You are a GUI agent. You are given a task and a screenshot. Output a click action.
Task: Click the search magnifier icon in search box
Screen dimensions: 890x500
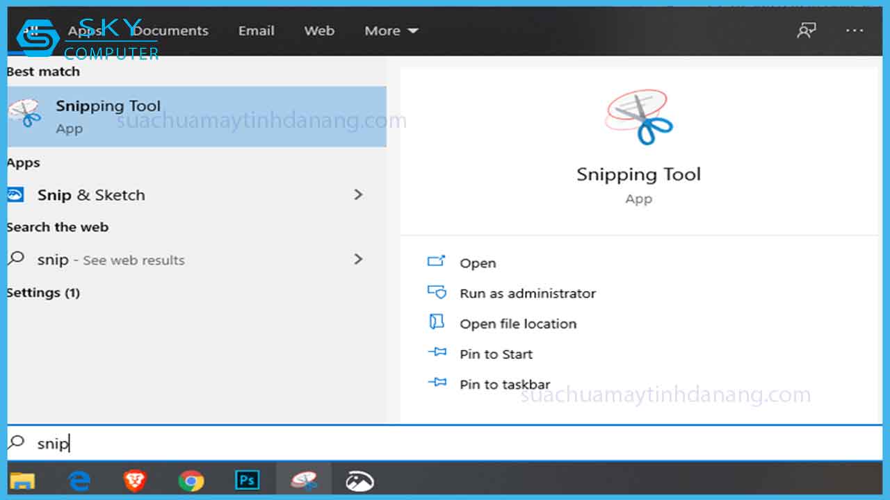(x=16, y=442)
